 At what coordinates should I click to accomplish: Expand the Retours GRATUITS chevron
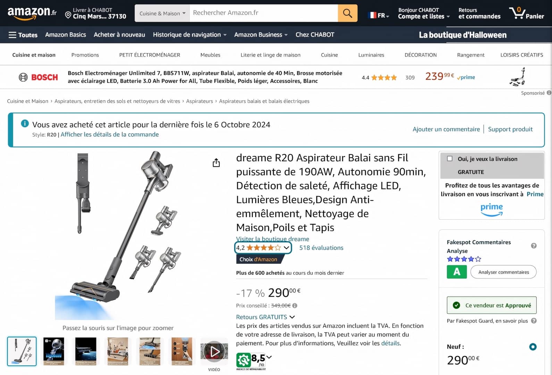point(292,317)
